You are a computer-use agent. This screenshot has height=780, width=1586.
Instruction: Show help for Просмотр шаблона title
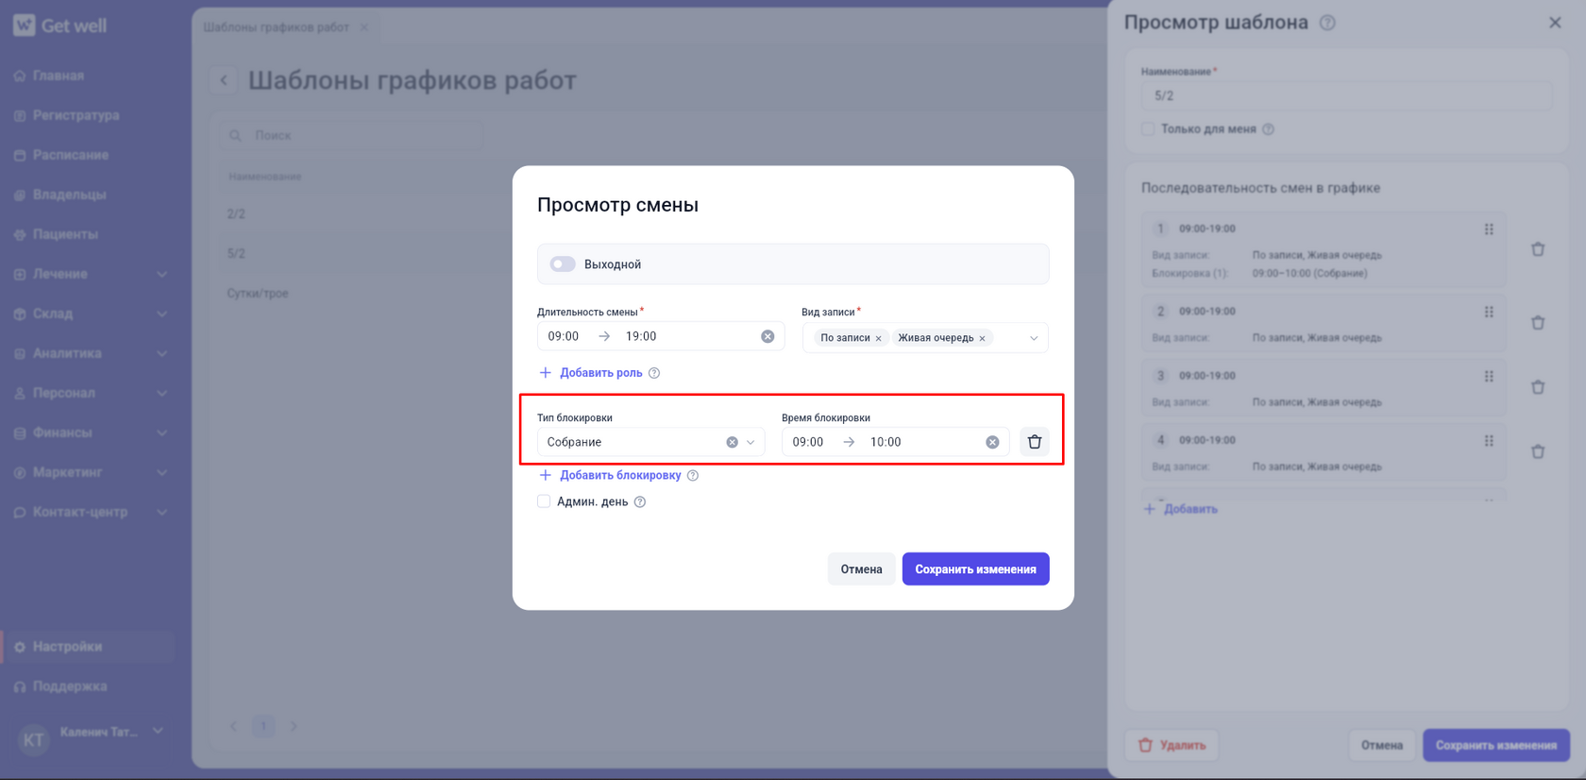1327,23
